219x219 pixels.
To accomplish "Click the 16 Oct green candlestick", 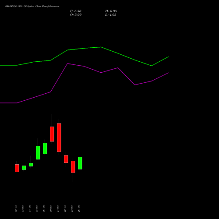I will [x=45, y=148].
